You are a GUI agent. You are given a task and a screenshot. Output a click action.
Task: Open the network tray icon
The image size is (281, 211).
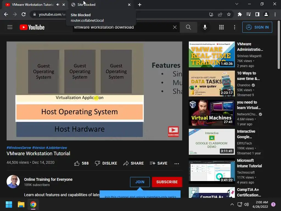240,204
